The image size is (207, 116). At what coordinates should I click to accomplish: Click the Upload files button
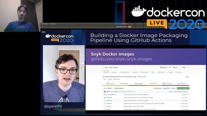coord(166,88)
